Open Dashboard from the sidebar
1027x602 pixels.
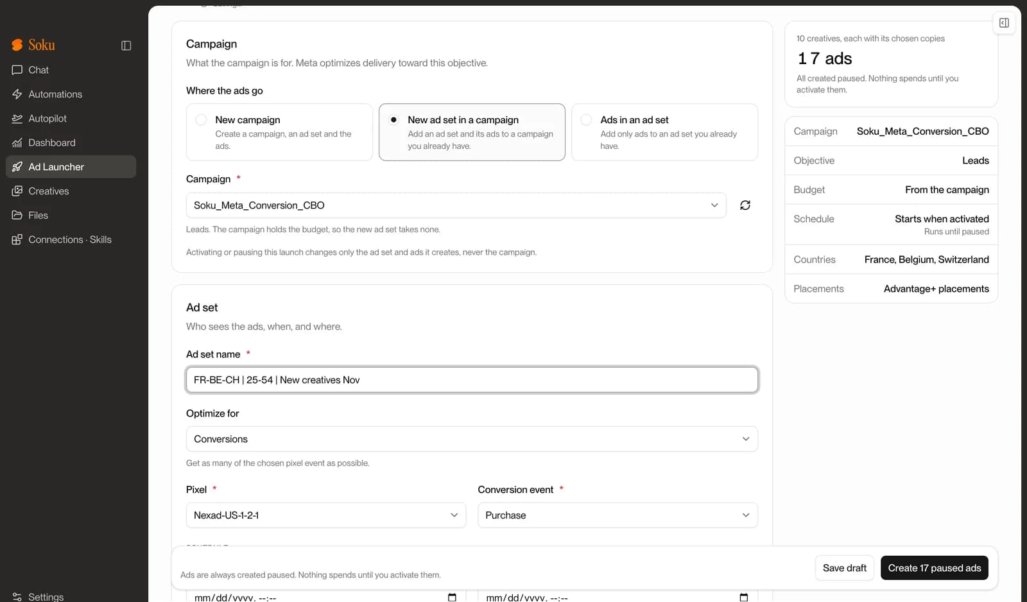click(x=71, y=143)
